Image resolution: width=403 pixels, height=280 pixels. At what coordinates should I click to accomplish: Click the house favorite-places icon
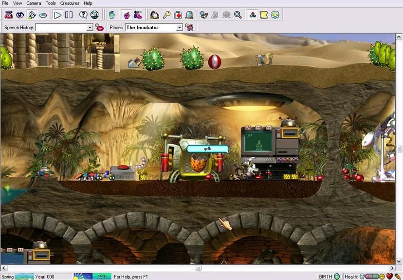[190, 27]
